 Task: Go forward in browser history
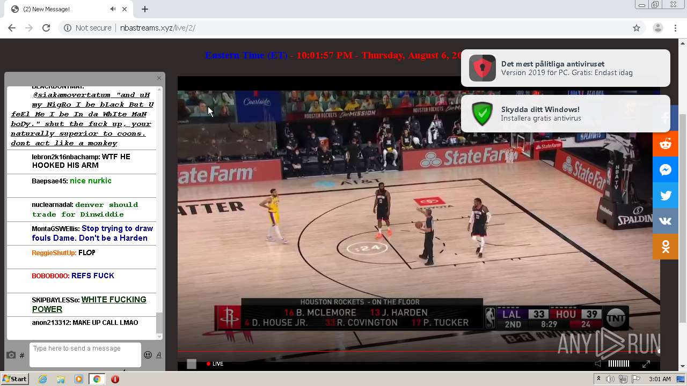coord(29,28)
